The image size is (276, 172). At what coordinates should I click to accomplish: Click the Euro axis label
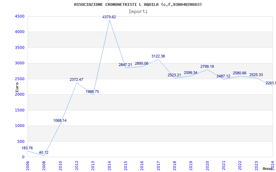point(17,87)
